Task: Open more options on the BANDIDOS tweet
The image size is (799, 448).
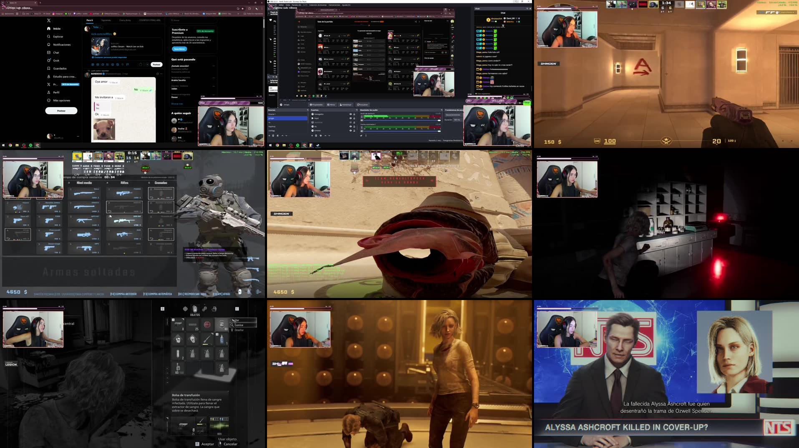Action: tap(161, 74)
